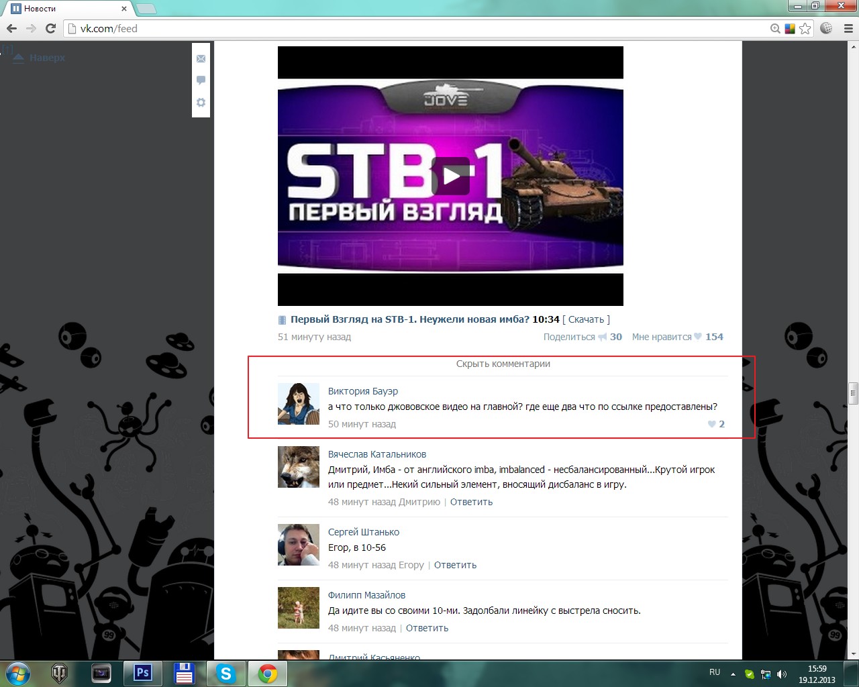Reply to Филипп Мазайлов's comment
Image resolution: width=859 pixels, height=687 pixels.
(x=427, y=628)
